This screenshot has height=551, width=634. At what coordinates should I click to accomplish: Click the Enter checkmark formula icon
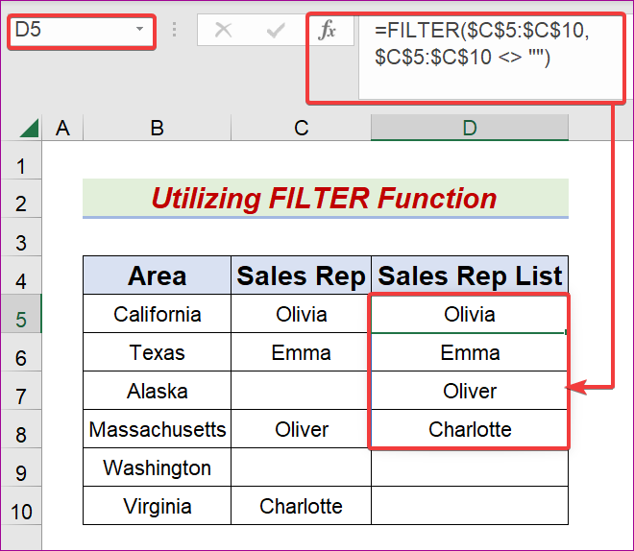point(277,31)
